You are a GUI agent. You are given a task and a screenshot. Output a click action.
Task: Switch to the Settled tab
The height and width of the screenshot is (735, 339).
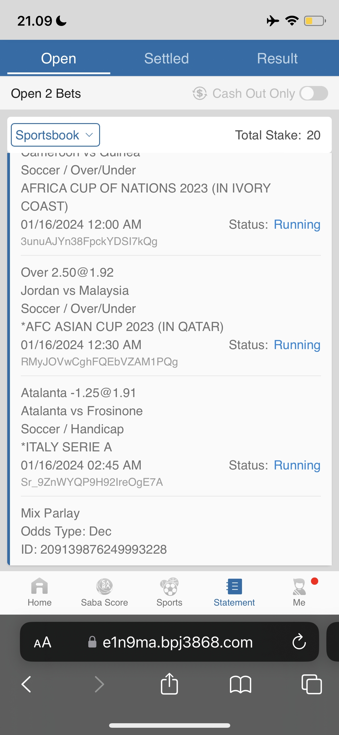pyautogui.click(x=166, y=58)
